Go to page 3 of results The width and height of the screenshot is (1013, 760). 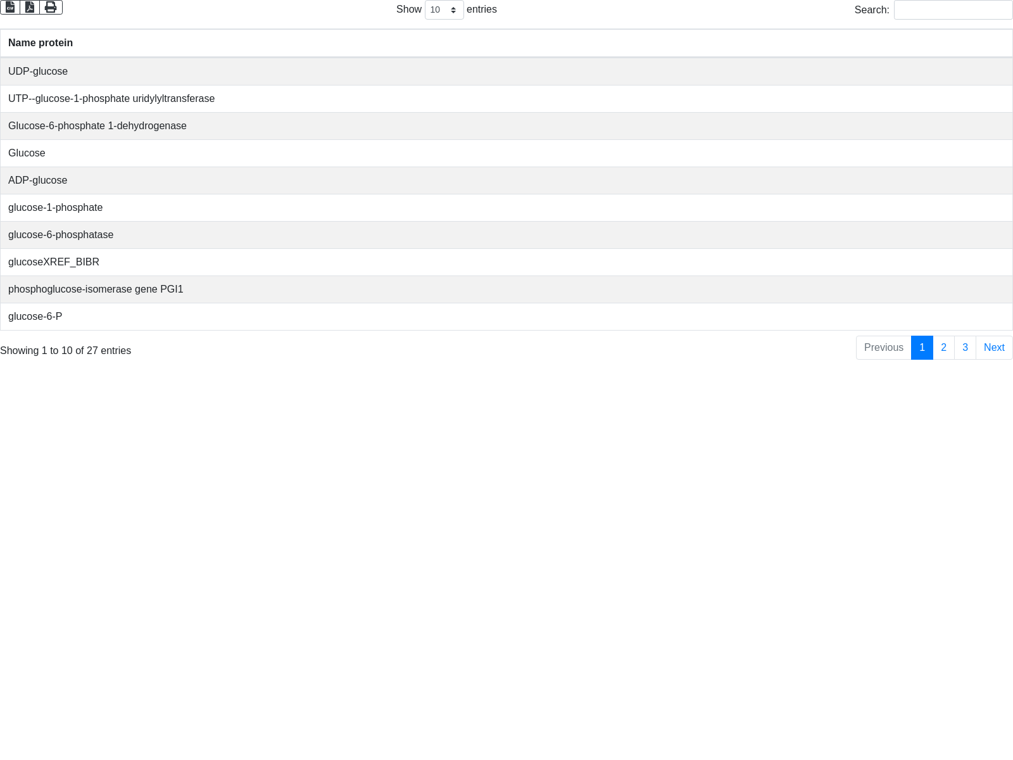coord(965,348)
